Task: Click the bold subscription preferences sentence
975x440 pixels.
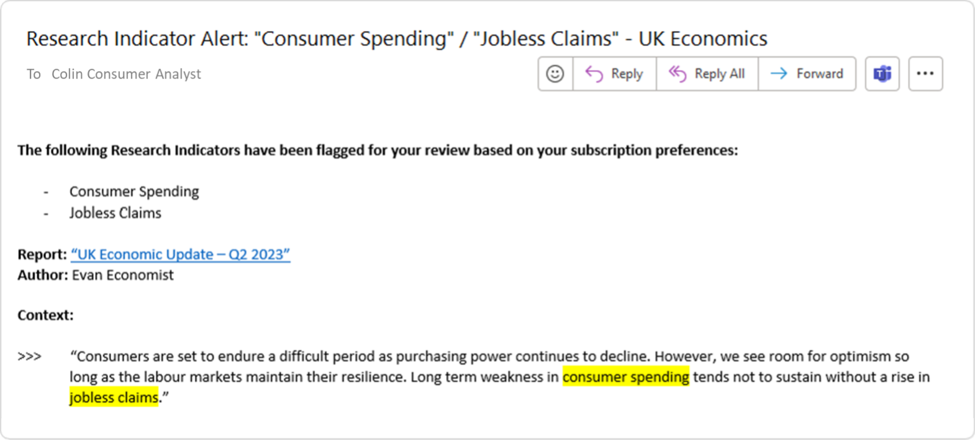Action: click(378, 151)
